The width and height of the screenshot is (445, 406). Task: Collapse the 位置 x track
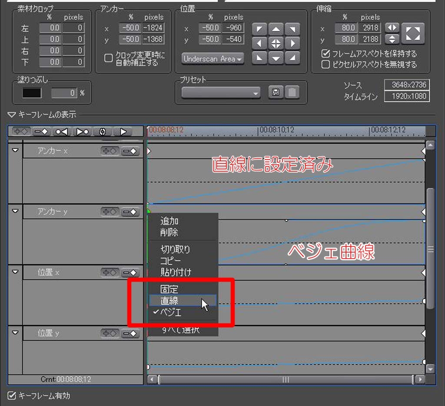coord(15,271)
